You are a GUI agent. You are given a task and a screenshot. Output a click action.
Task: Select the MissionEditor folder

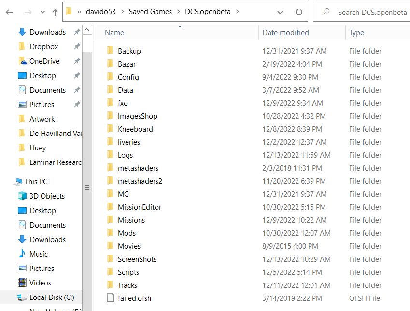140,207
